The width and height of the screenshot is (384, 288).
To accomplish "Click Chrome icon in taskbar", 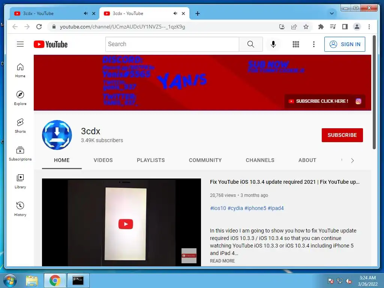I will [55, 280].
